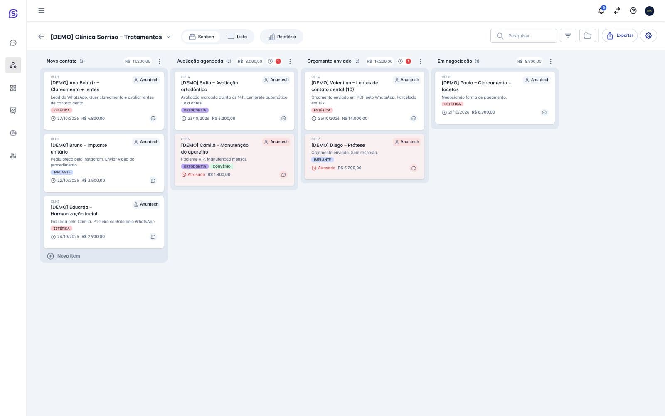The height and width of the screenshot is (416, 665).
Task: Open Avaliação agendada column options menu
Action: 290,62
